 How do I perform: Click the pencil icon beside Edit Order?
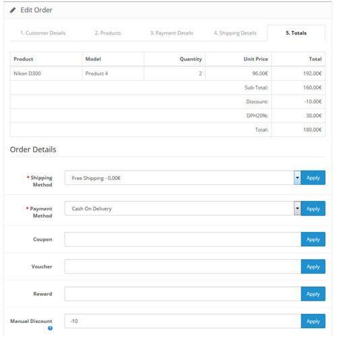13,10
